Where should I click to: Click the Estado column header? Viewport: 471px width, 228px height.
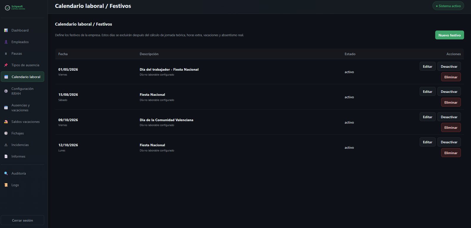tap(350, 54)
